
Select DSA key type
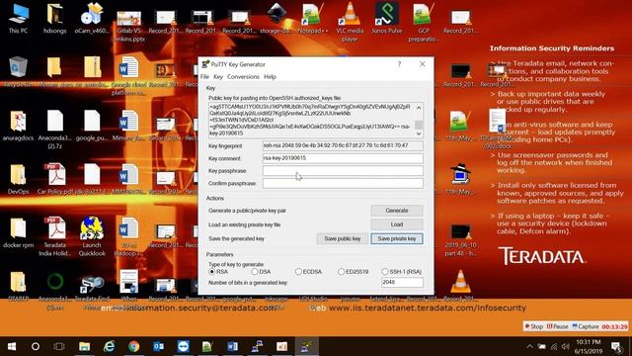[261, 272]
